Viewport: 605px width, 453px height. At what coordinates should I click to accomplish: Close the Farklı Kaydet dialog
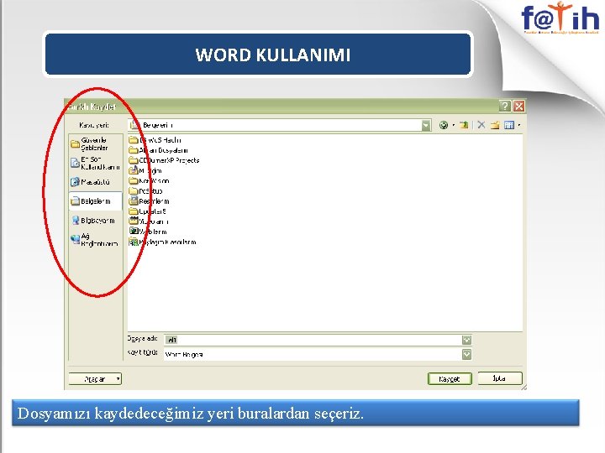pos(518,106)
